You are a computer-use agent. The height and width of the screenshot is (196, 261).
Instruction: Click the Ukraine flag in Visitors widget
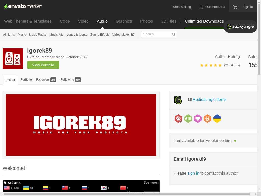pos(26,188)
